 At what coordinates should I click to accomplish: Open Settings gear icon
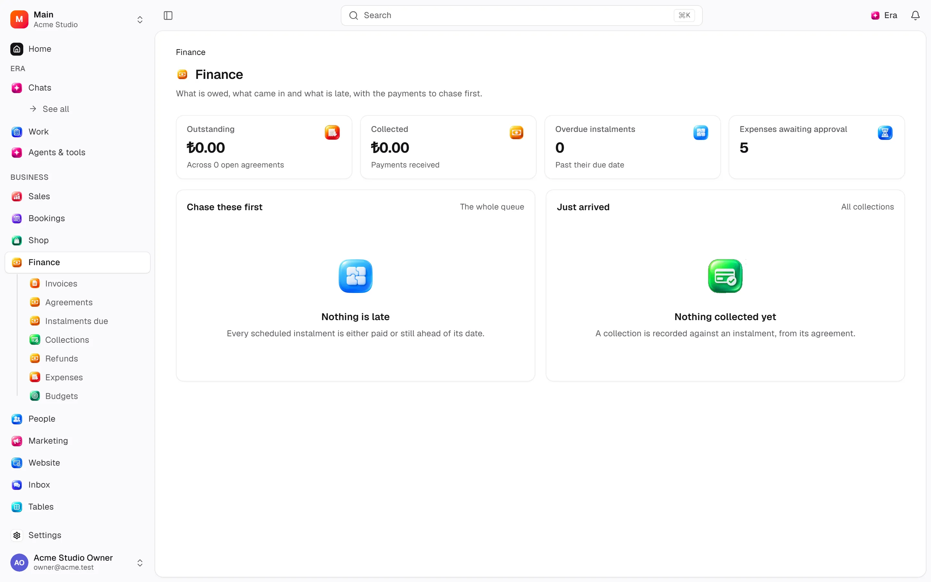pyautogui.click(x=17, y=535)
